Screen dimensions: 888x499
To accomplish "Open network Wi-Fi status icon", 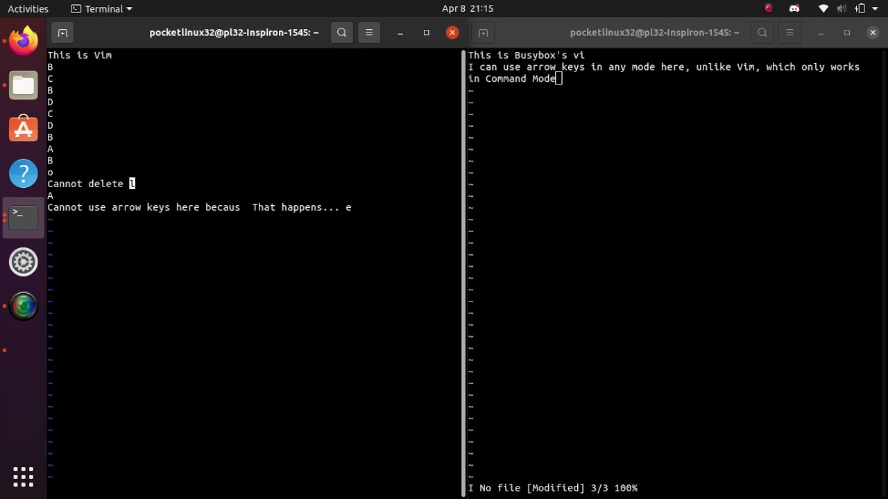I will click(x=823, y=8).
